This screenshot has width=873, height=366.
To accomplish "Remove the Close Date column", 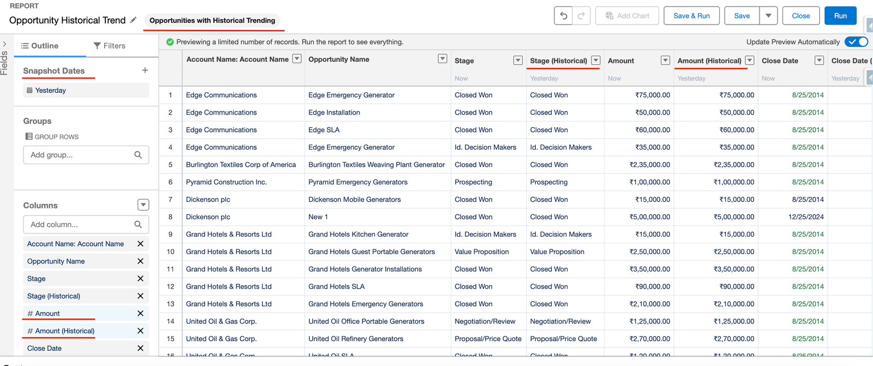I will click(140, 349).
